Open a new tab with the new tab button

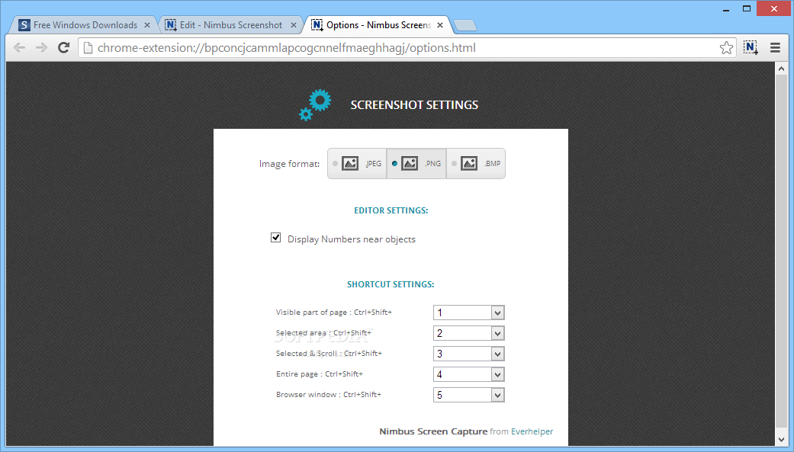point(465,25)
